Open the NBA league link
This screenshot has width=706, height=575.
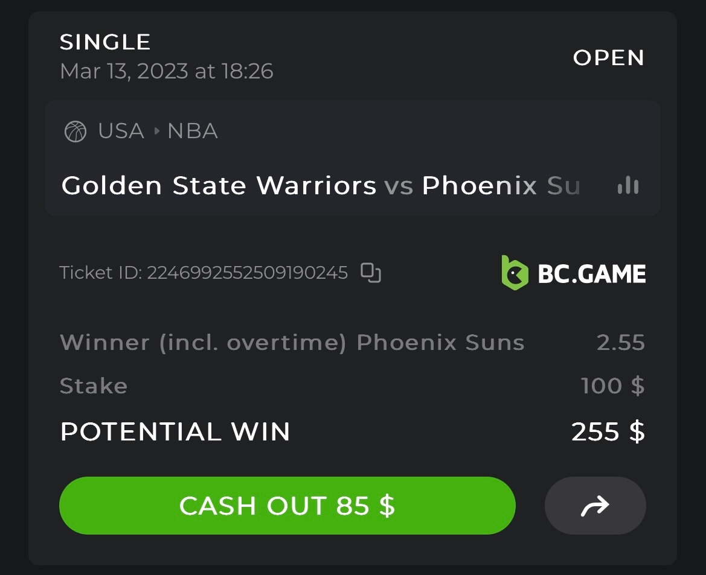pos(193,131)
